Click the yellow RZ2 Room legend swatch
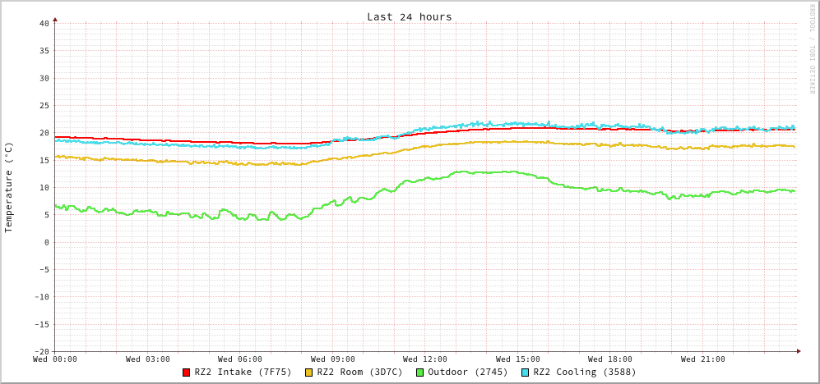The height and width of the screenshot is (384, 820). point(309,373)
